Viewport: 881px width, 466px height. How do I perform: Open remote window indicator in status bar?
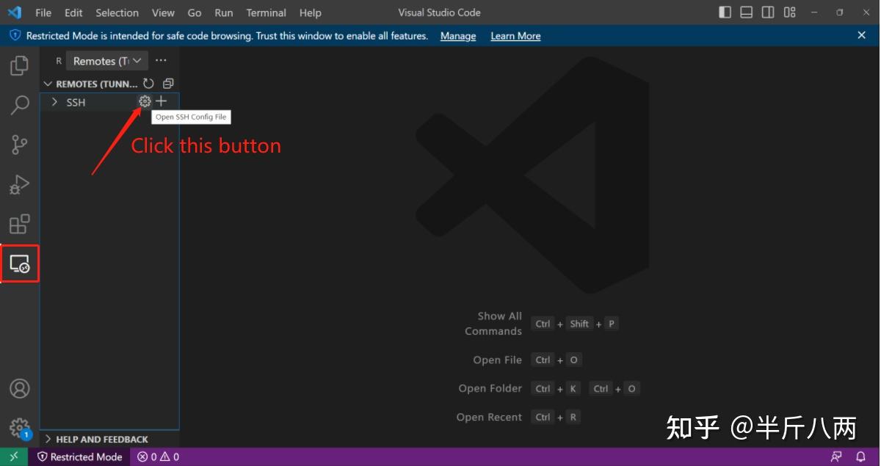click(x=14, y=456)
